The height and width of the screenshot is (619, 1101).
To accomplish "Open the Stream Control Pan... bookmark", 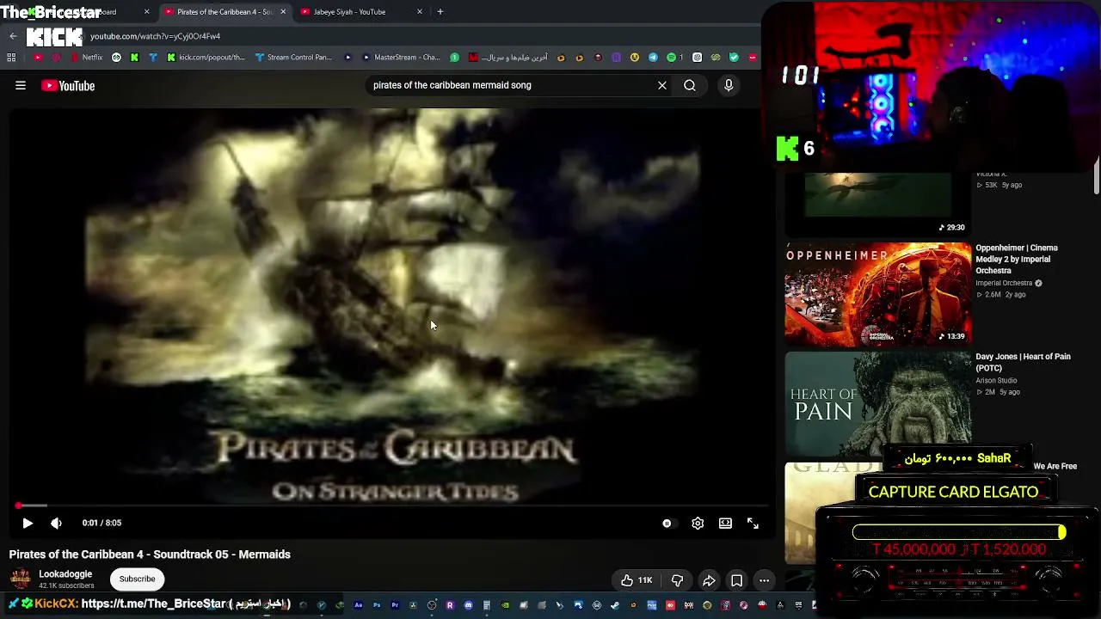I will (x=293, y=58).
